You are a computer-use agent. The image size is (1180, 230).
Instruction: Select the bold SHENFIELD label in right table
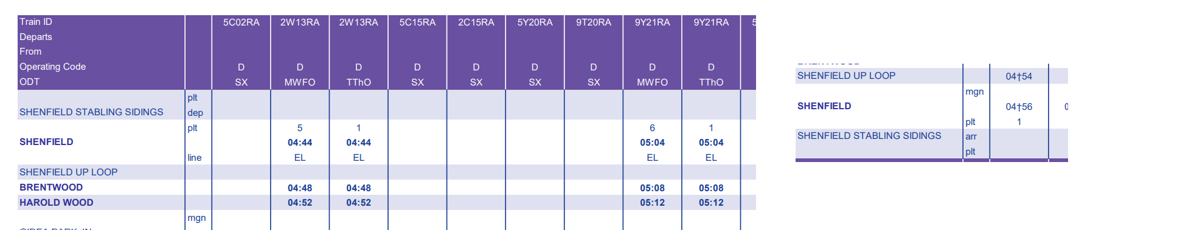click(824, 106)
